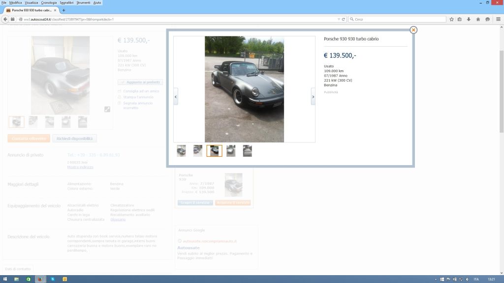
Task: Click the Porsche 930 930 turbo cabrio popup title
Action: coord(351,39)
